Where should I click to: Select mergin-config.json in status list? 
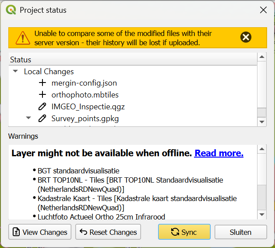click(x=84, y=83)
